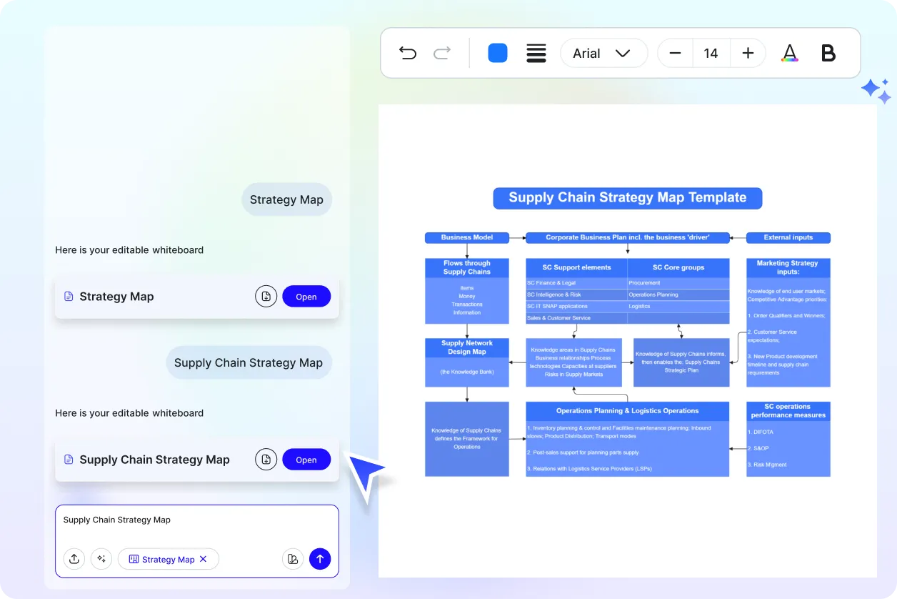Download the Supply Chain Strategy Map

[x=266, y=460]
